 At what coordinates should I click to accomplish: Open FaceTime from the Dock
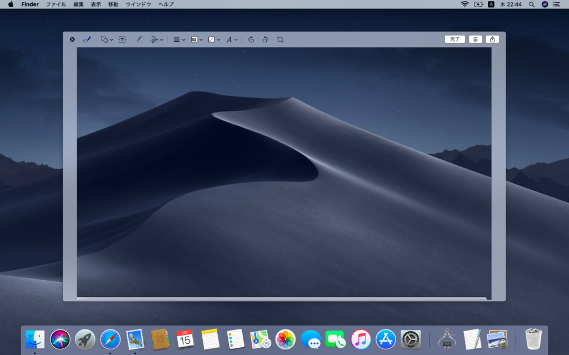(335, 339)
